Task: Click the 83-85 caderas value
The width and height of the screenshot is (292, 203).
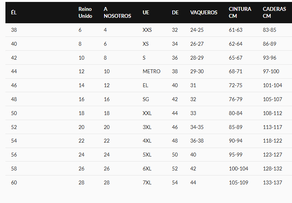Action: click(270, 30)
